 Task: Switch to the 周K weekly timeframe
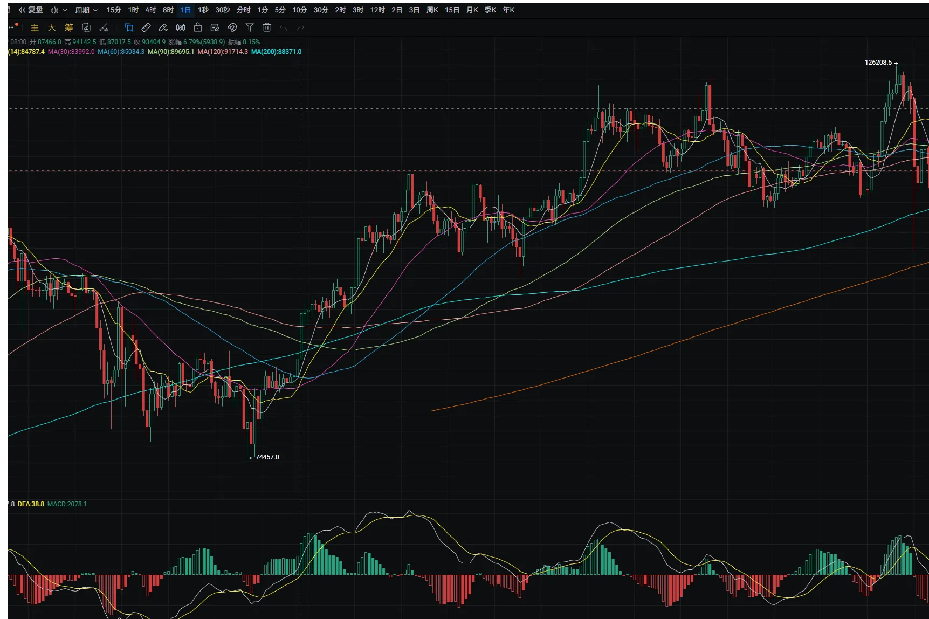[432, 10]
